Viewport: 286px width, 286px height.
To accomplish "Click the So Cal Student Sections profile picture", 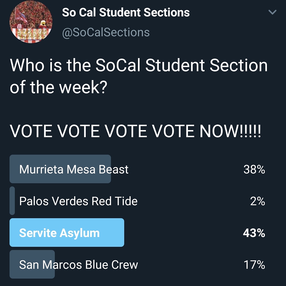I will (30, 22).
